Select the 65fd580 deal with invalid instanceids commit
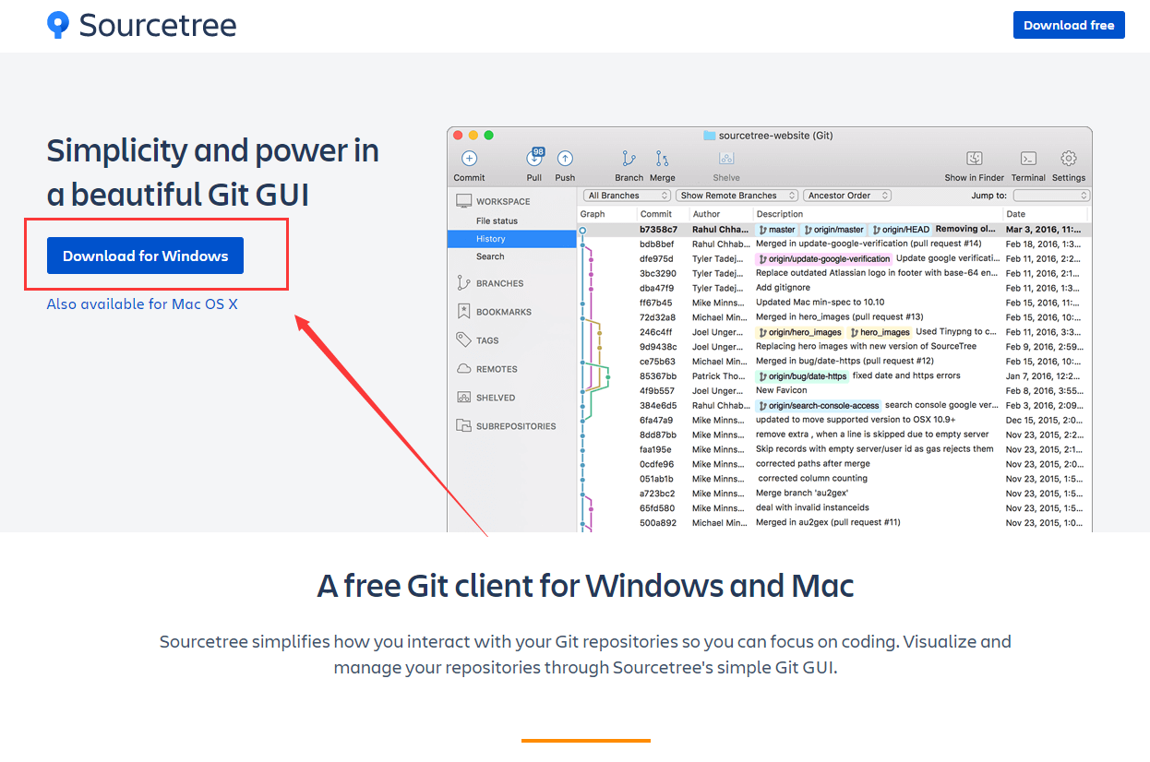 (x=834, y=508)
